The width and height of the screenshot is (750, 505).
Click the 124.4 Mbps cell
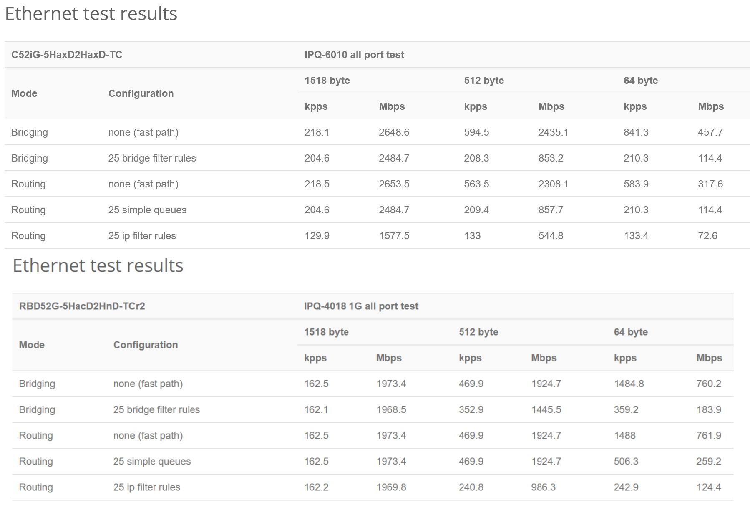point(708,487)
